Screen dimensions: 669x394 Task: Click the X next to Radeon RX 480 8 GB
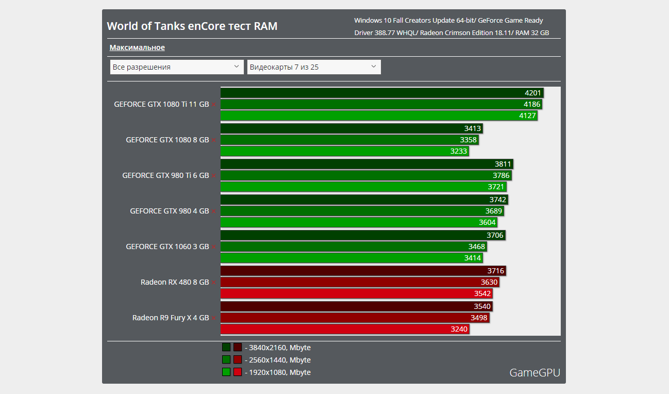click(x=213, y=283)
